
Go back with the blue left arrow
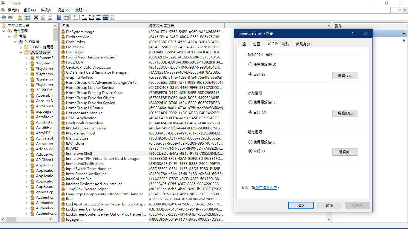click(4, 17)
